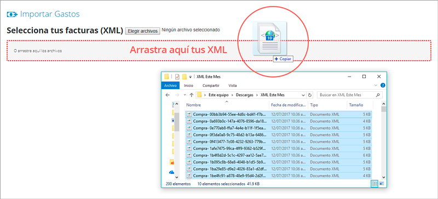The width and height of the screenshot is (438, 199).
Task: Click the chevron after Descargas breadcrumb
Action: pos(257,95)
